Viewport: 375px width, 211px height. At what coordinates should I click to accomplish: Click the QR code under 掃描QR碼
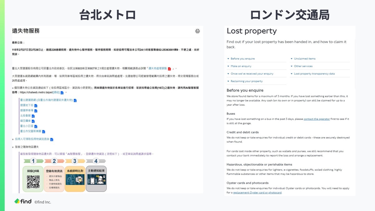33,182
